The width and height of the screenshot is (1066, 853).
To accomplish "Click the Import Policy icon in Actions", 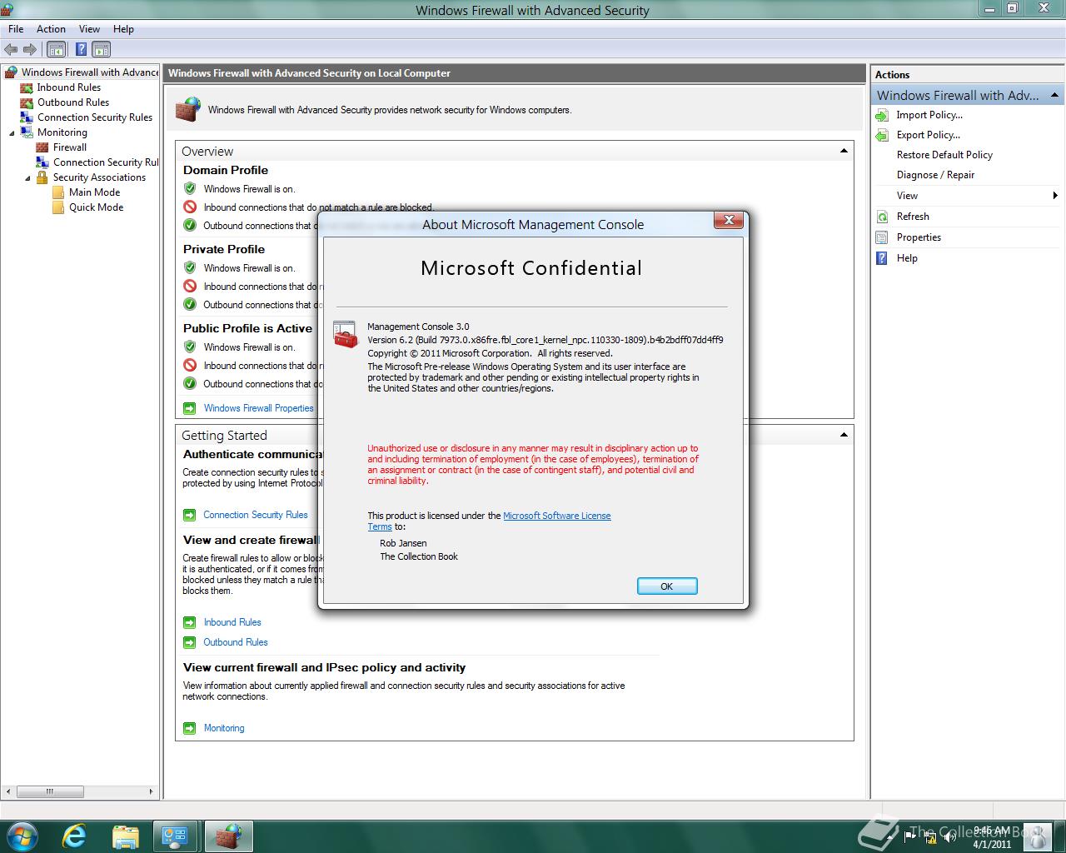I will pyautogui.click(x=882, y=115).
